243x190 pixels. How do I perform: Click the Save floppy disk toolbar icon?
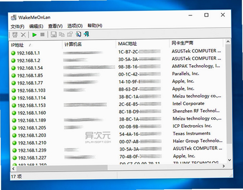pos(54,34)
